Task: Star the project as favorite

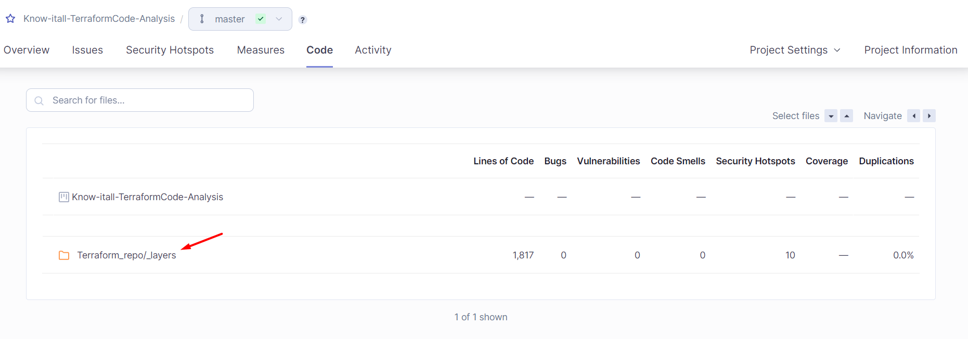Action: click(x=10, y=19)
